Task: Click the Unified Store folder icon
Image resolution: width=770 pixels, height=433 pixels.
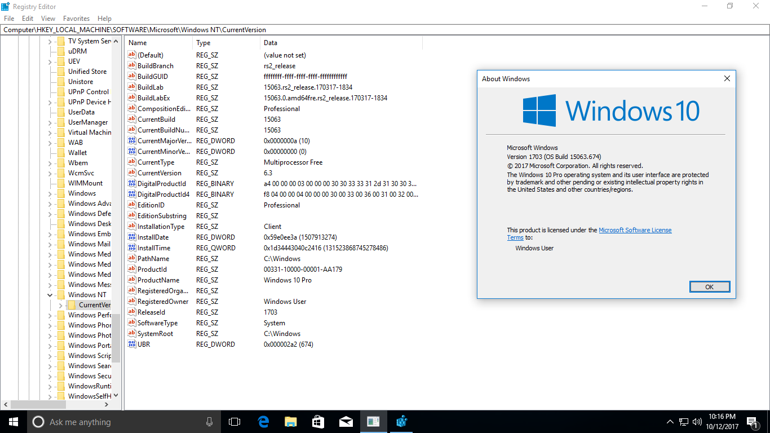Action: coord(61,72)
